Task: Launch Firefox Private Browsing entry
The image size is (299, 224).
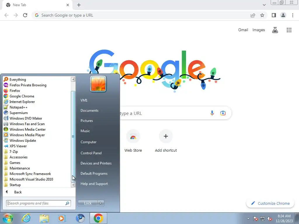Action: click(25, 85)
